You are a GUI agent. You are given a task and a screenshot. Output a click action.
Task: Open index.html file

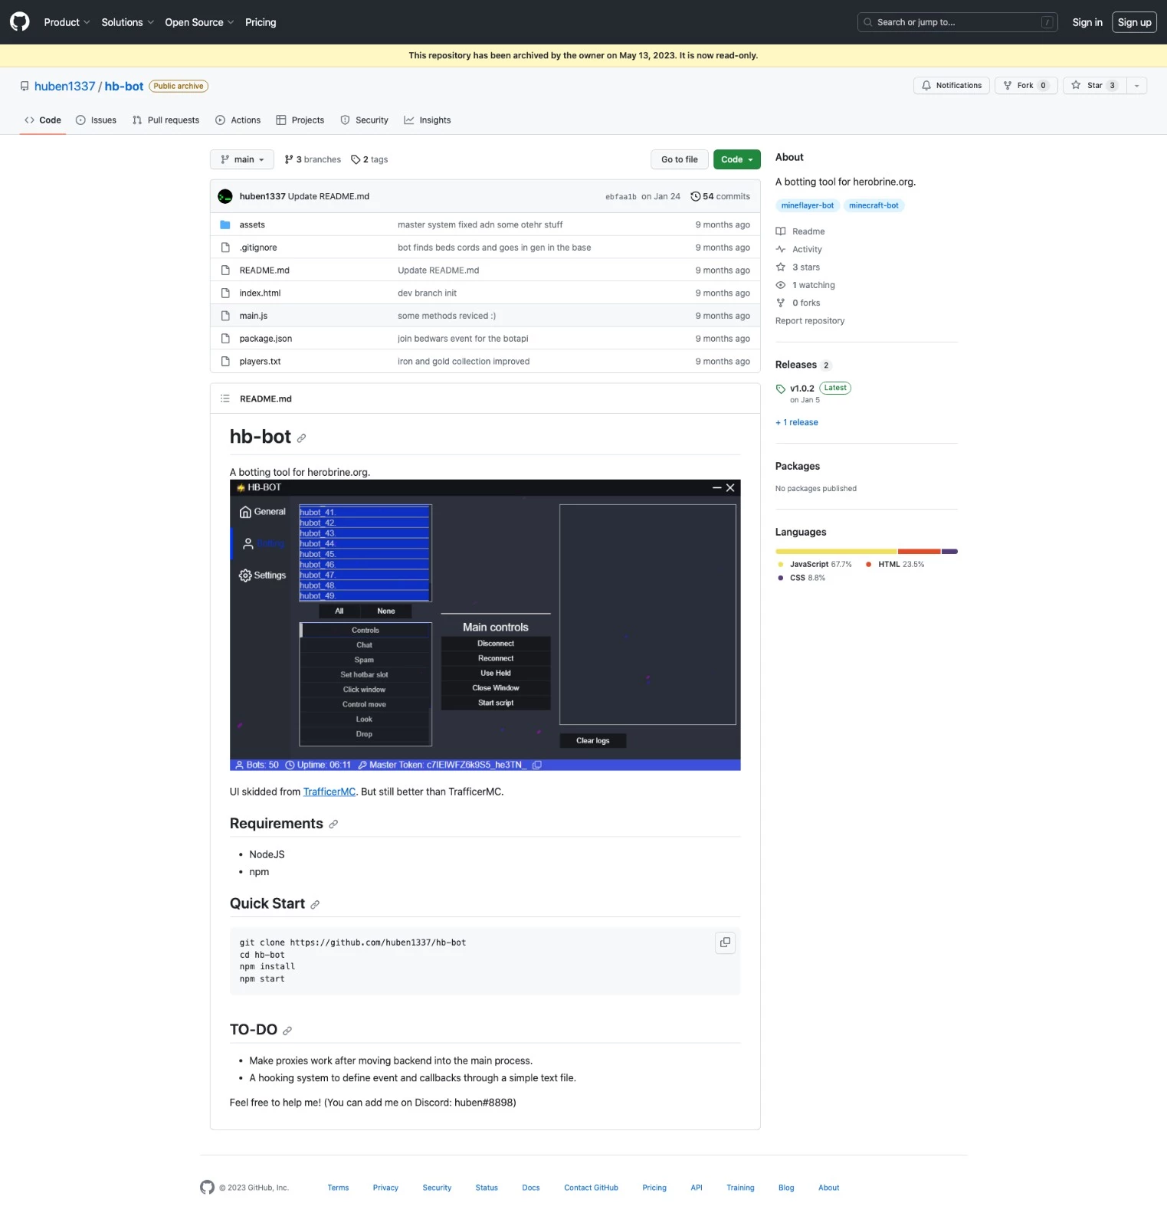point(260,293)
